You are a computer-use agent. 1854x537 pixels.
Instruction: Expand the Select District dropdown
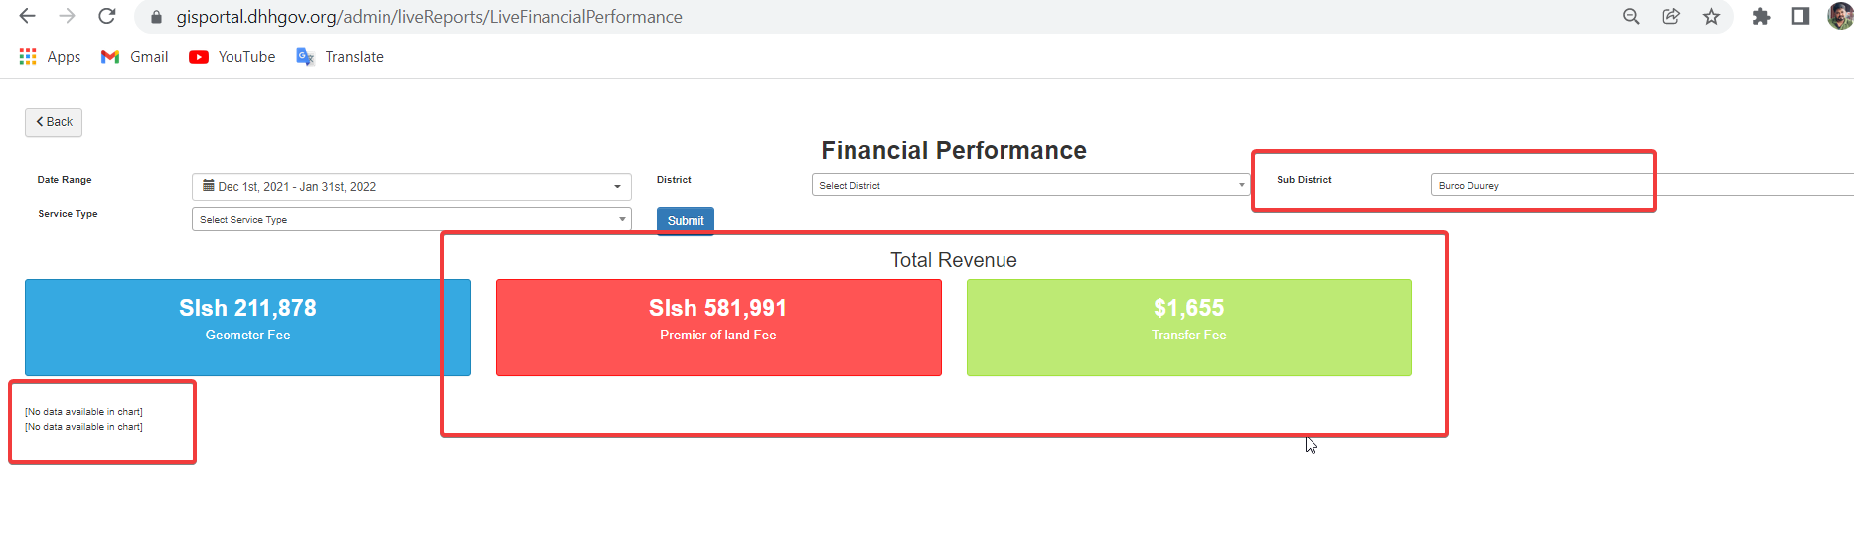[x=1030, y=185]
